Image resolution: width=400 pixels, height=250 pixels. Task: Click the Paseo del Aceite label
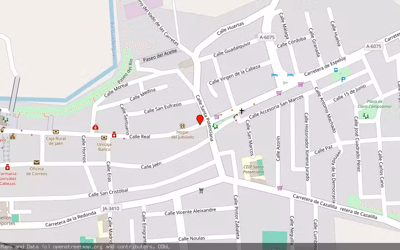[160, 55]
